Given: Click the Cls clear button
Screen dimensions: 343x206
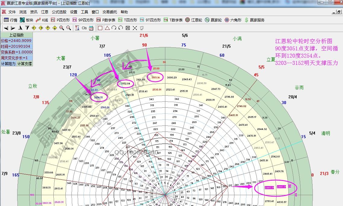Looking at the screenshot, I should coord(84,28).
